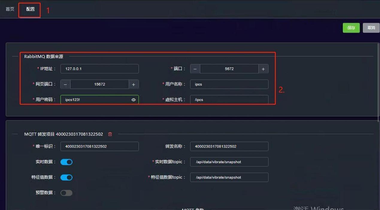380x210 pixels.
Task: Switch to the 首页 tab
Action: [x=10, y=9]
